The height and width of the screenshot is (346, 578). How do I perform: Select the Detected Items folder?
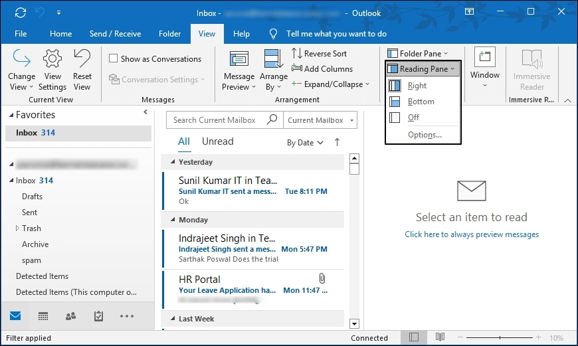[42, 276]
